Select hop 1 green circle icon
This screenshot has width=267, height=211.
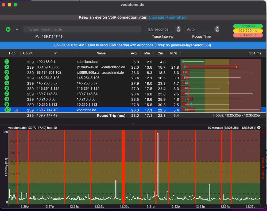pos(7,62)
